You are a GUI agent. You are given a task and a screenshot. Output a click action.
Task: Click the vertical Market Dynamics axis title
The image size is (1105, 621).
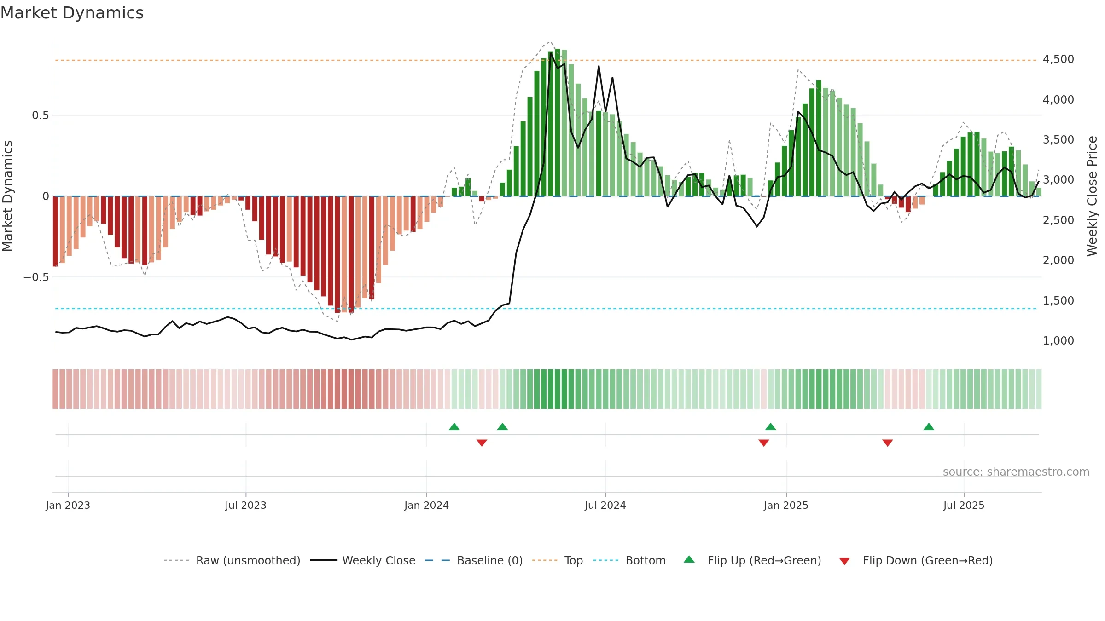(7, 196)
